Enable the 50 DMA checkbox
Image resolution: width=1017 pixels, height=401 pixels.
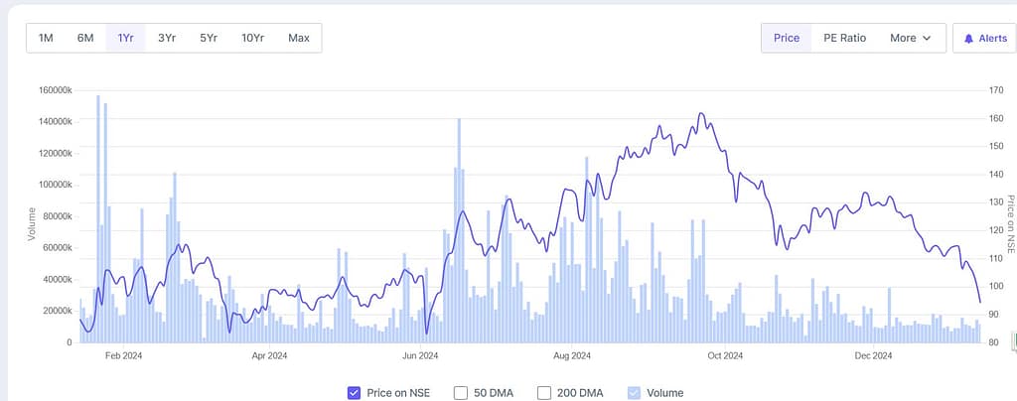pos(461,392)
